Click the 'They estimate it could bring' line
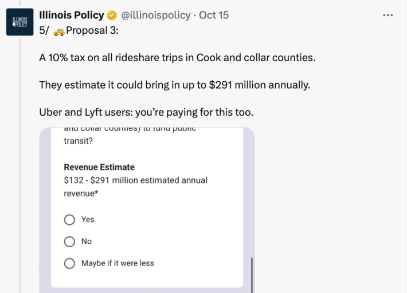Viewport: 407px width, 293px height. pos(174,85)
